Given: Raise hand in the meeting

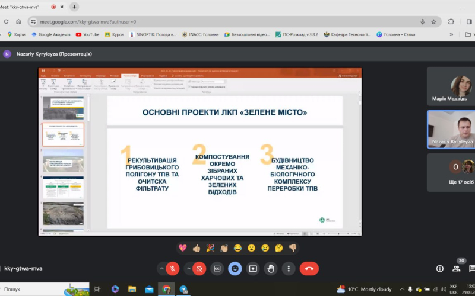Looking at the screenshot, I should (x=271, y=269).
